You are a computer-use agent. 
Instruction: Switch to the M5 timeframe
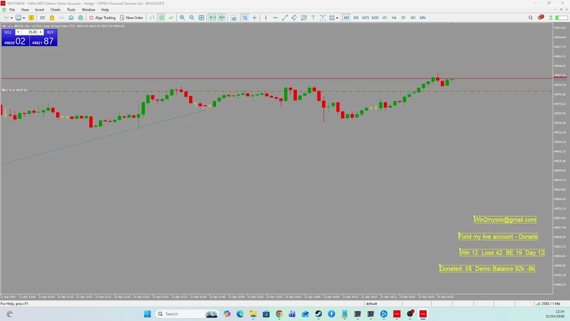tap(356, 18)
